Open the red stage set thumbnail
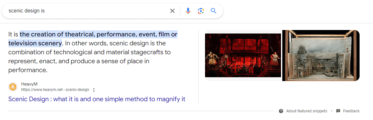The image size is (373, 120). point(243,55)
